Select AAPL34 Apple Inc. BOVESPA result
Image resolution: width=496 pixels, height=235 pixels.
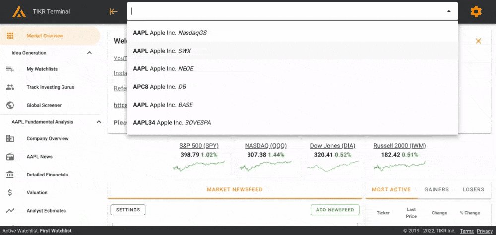(x=292, y=123)
